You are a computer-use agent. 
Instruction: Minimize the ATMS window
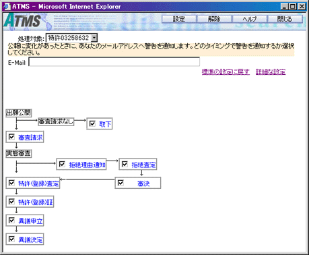tap(284, 7)
